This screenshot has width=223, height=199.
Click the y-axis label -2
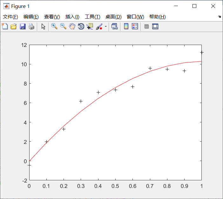click(24, 181)
